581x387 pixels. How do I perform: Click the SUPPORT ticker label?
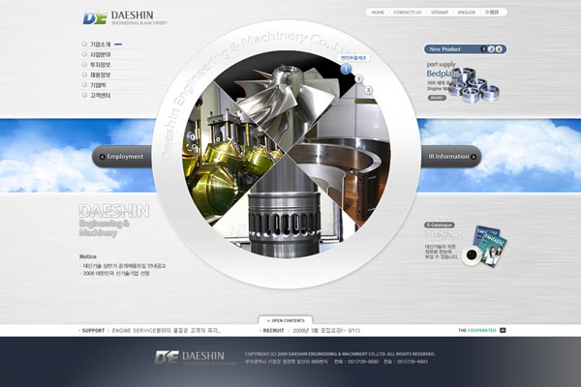[x=92, y=330]
